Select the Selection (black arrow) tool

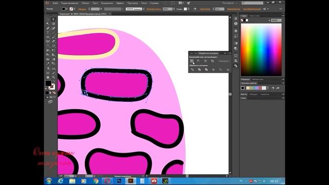pos(48,19)
